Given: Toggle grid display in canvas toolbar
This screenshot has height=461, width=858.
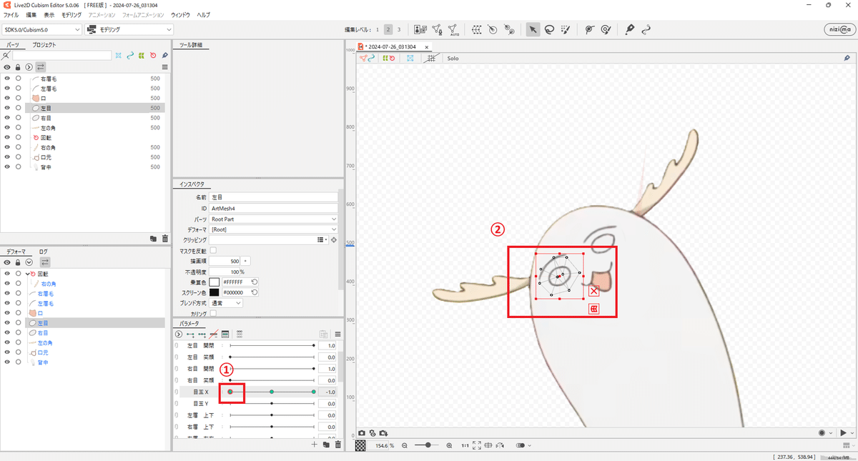Looking at the screenshot, I should pyautogui.click(x=430, y=59).
